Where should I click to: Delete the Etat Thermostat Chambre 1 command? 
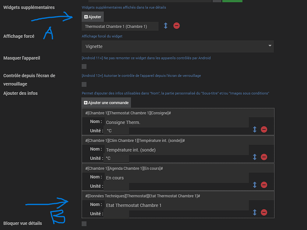264,212
